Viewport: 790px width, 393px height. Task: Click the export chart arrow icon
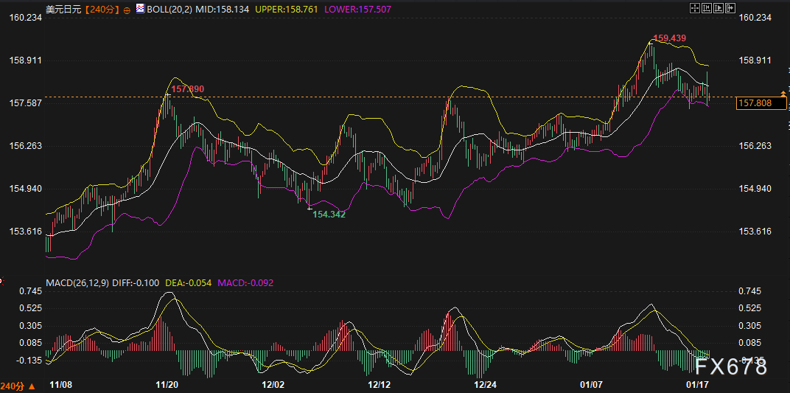click(x=730, y=8)
